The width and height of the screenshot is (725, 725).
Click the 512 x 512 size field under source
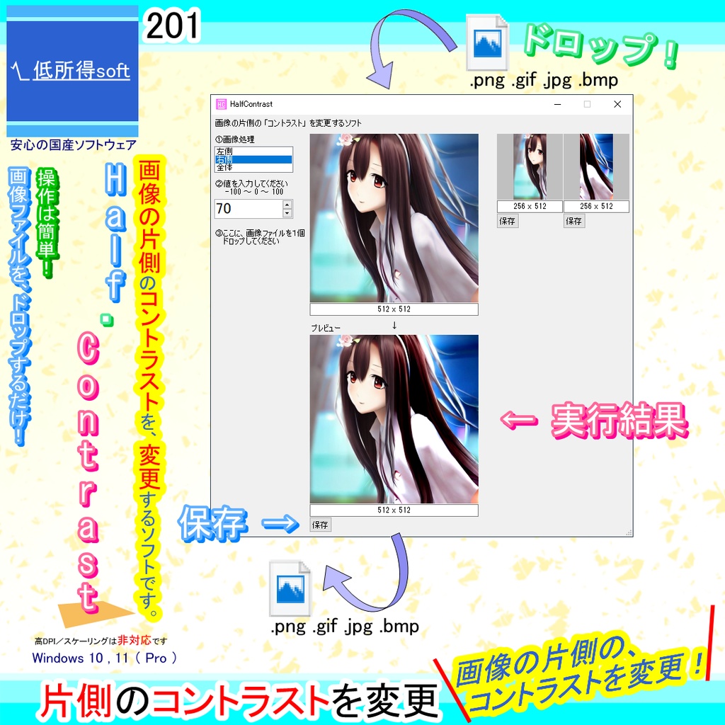394,309
